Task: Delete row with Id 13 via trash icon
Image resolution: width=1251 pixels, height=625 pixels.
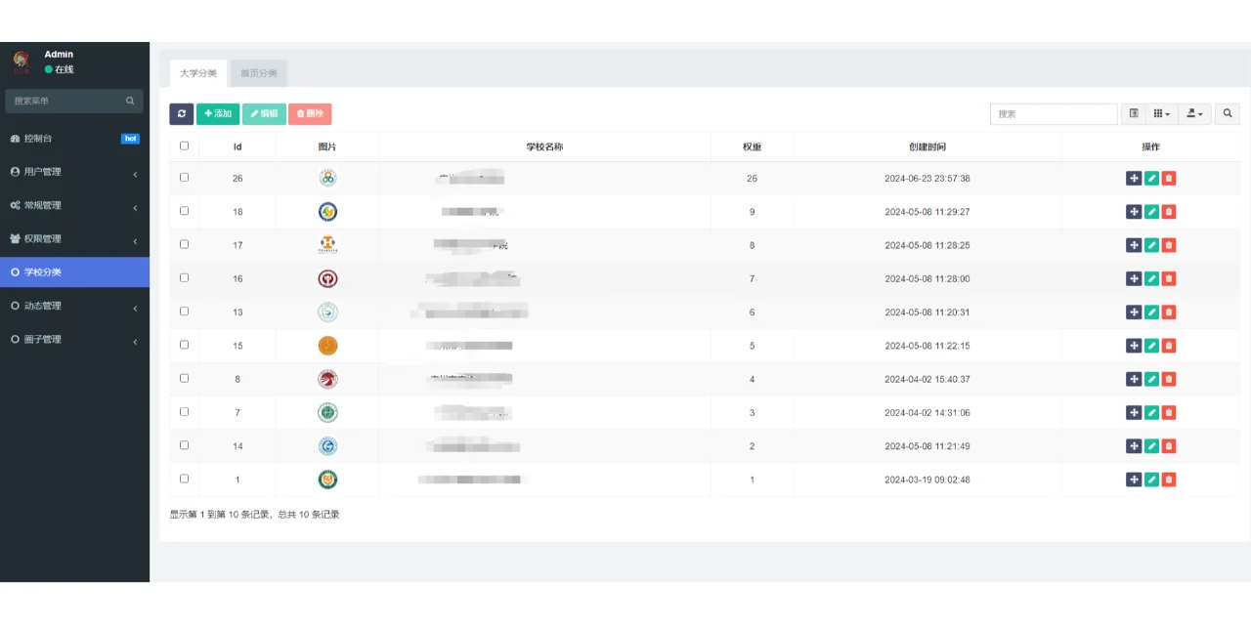Action: [1169, 312]
